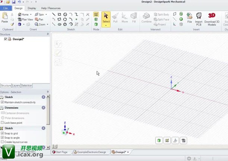Viewport: 228px width, 161px height.
Task: Switch to Section Mode in Mode group
Action: 96,19
